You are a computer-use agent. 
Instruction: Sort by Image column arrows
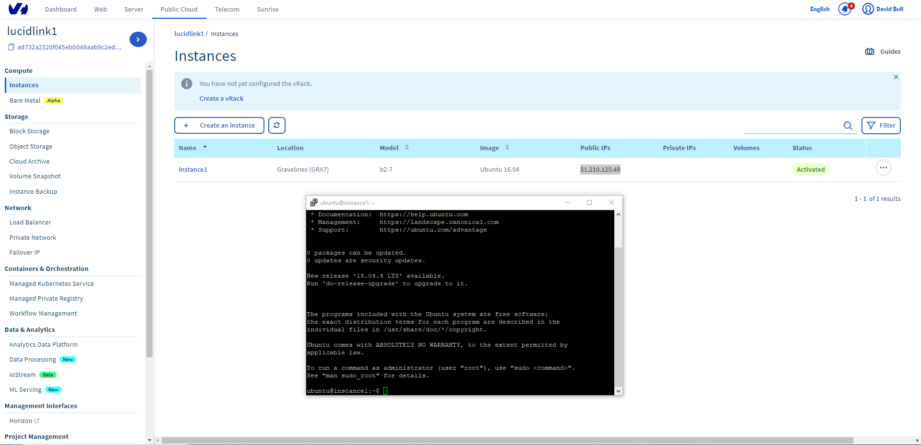[507, 148]
